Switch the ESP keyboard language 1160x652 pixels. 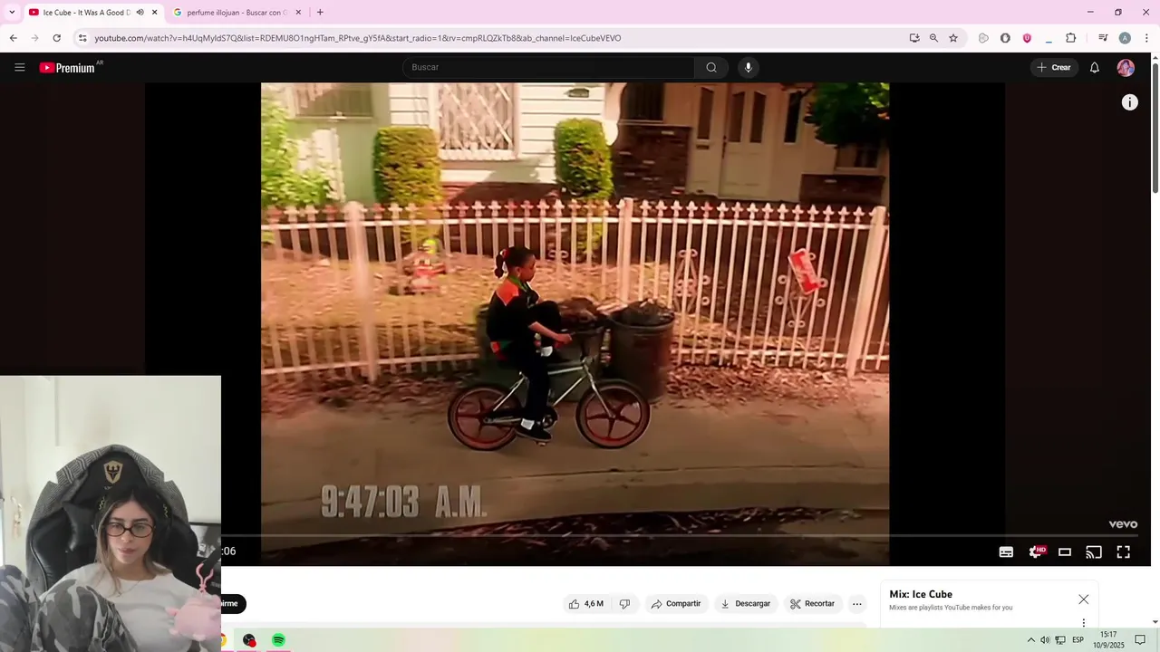click(x=1078, y=640)
